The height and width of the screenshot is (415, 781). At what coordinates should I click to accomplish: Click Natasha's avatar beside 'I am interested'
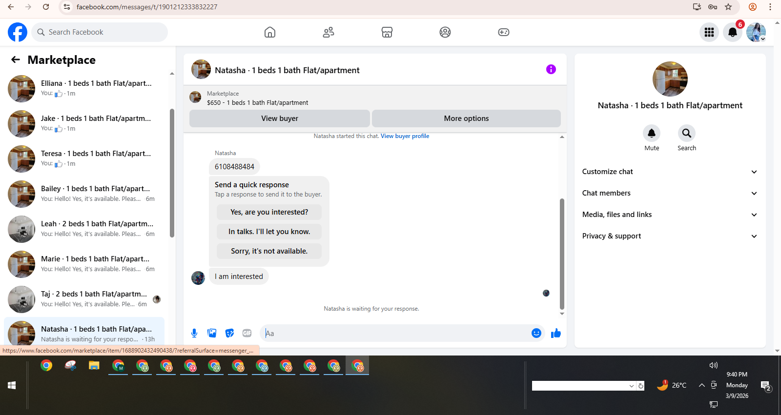pos(198,278)
